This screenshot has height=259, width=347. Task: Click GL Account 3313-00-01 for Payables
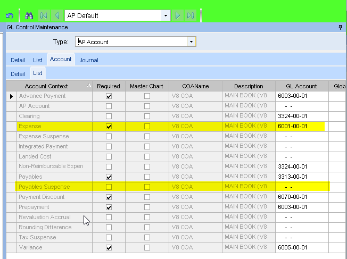(x=302, y=177)
